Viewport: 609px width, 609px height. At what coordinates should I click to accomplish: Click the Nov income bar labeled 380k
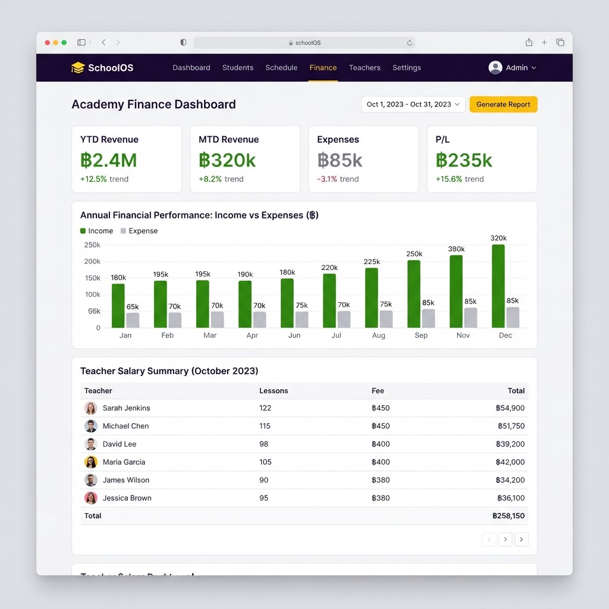[x=456, y=291]
